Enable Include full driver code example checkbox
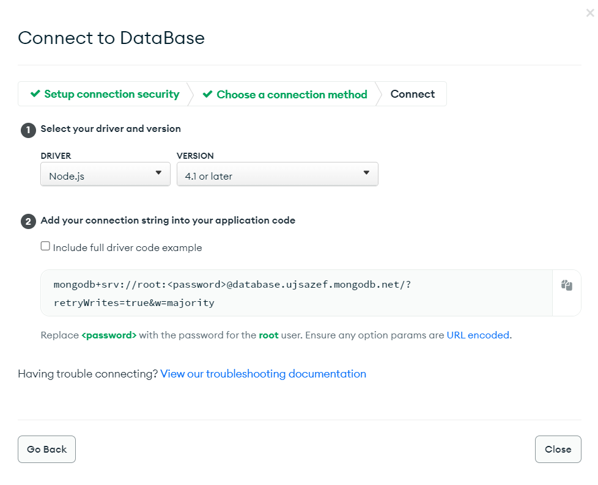The height and width of the screenshot is (485, 598). (45, 246)
